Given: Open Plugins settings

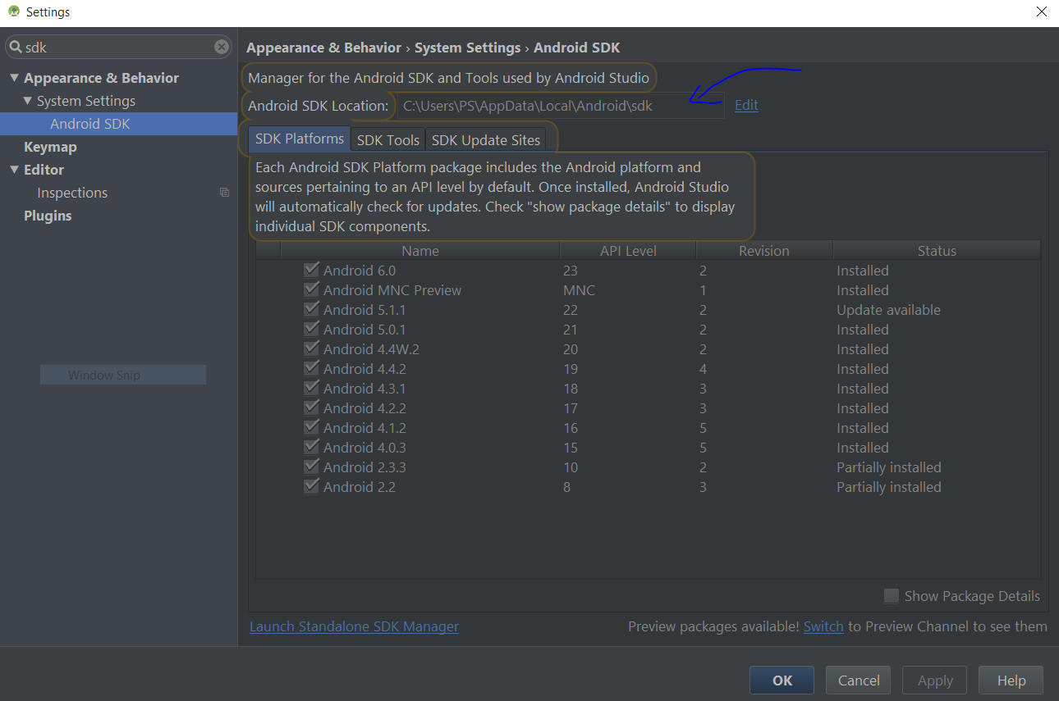Looking at the screenshot, I should [x=48, y=216].
